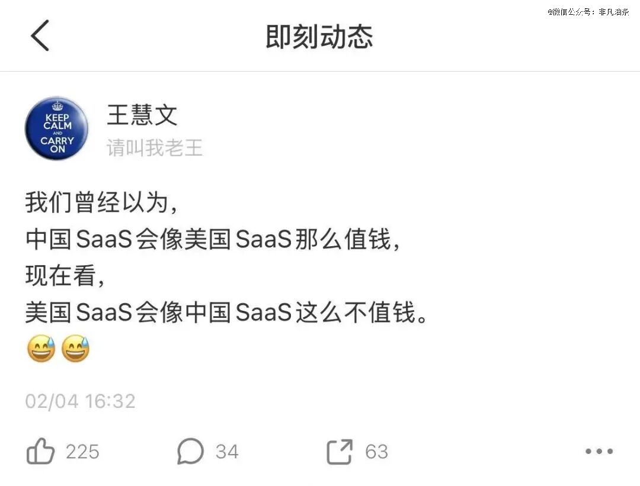Screen dimensions: 640x486
Task: Tap the share/repost icon
Action: pos(339,451)
